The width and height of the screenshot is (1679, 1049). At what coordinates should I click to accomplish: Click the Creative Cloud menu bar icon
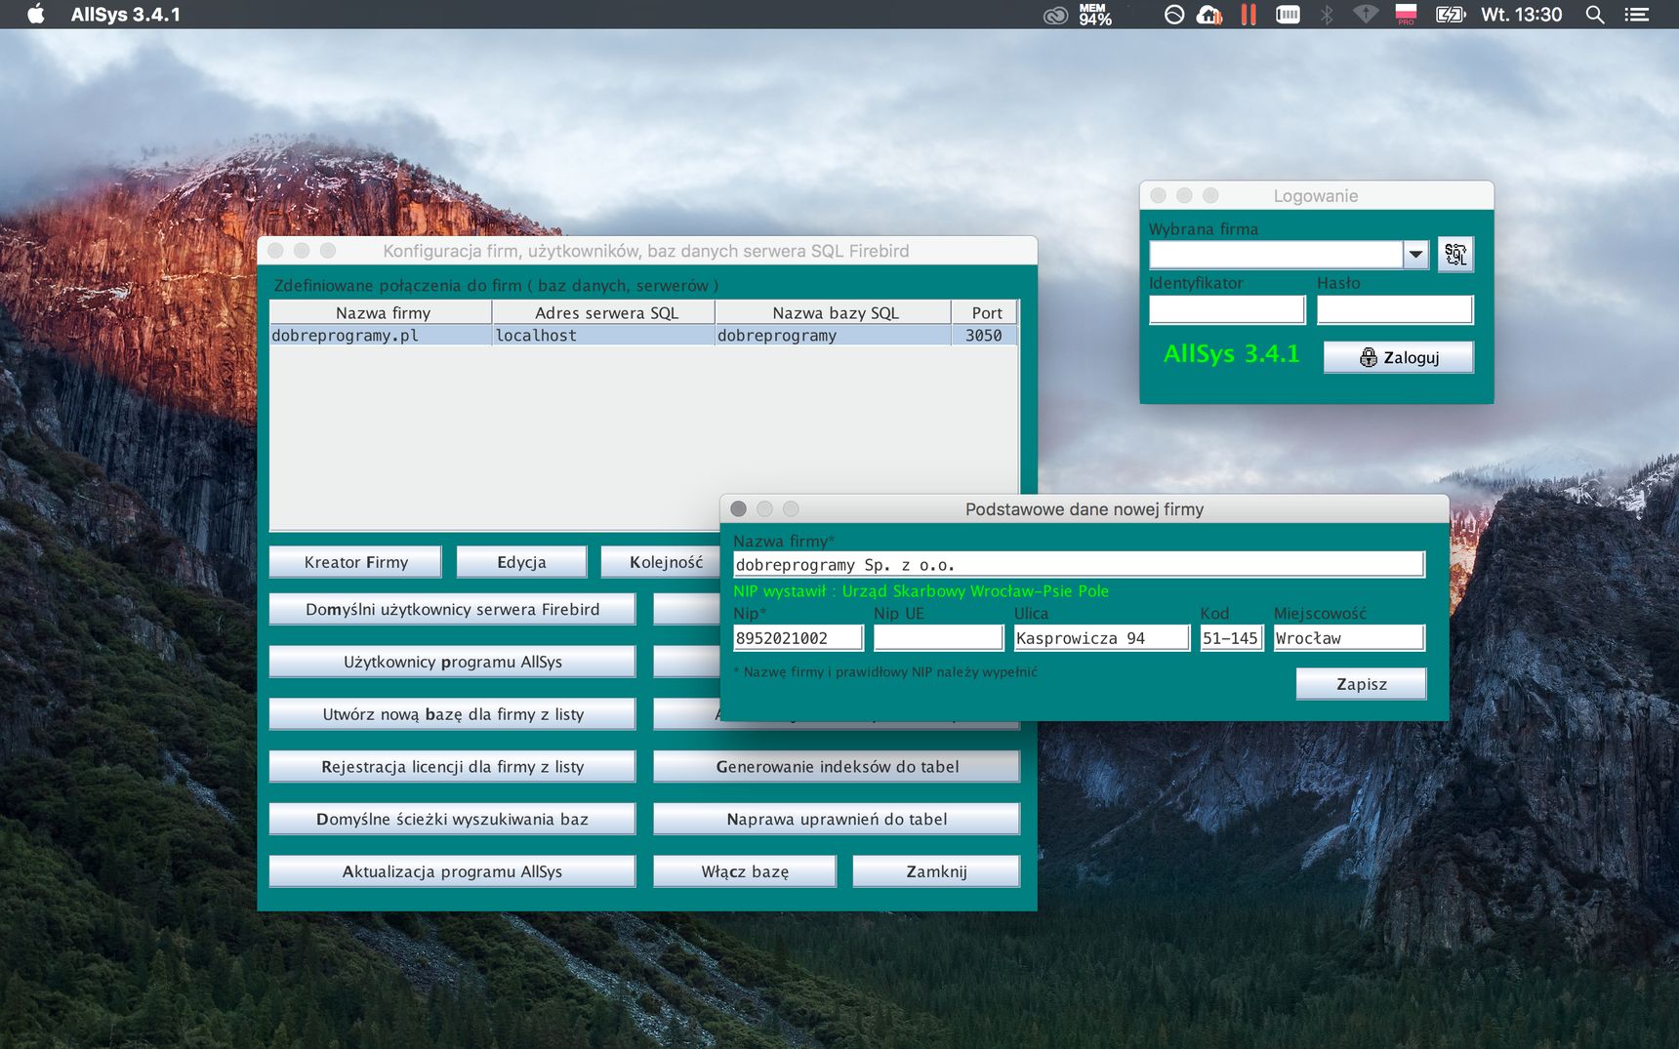tap(1055, 15)
